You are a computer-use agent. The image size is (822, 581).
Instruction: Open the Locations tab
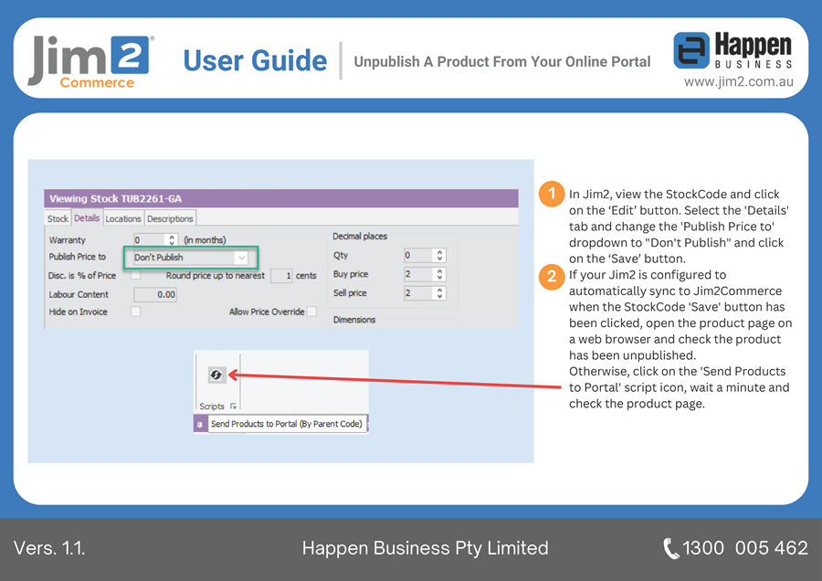tap(123, 219)
